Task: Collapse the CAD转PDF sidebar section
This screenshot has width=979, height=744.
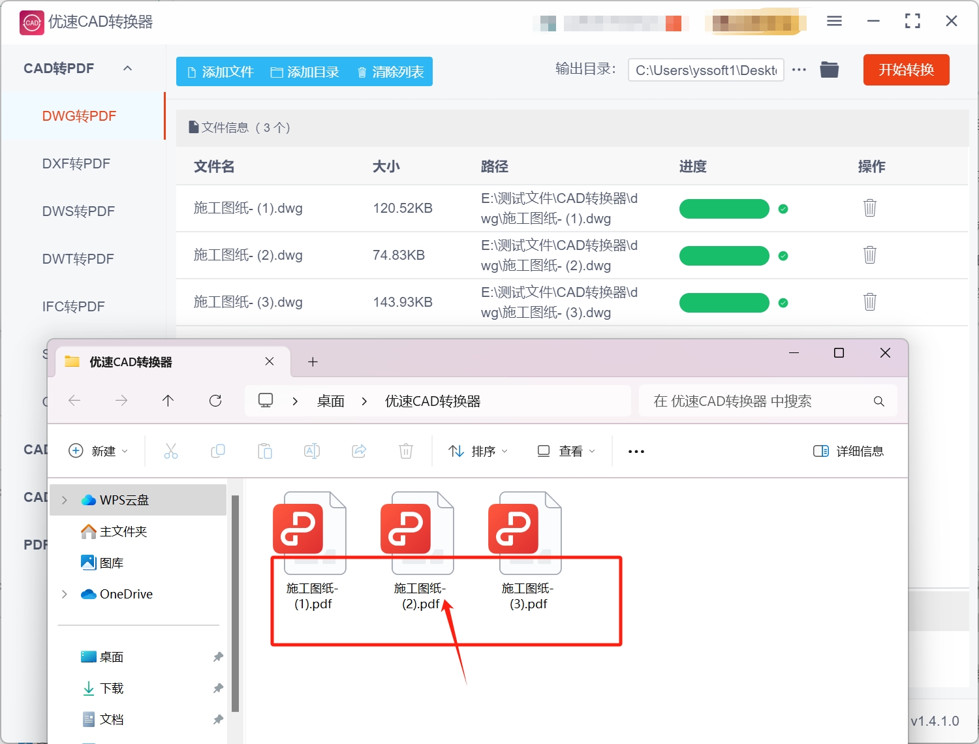Action: 128,68
